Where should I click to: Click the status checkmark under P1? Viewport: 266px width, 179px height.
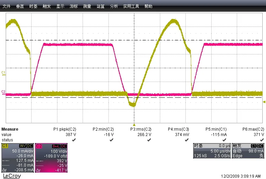[x=74, y=140]
